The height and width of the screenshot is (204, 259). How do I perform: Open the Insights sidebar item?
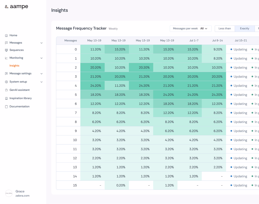point(14,65)
